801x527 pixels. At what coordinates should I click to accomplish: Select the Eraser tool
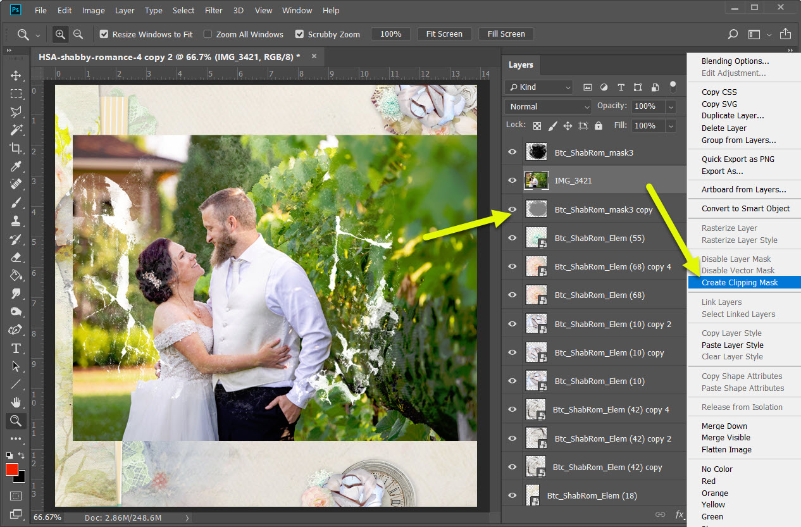[16, 257]
